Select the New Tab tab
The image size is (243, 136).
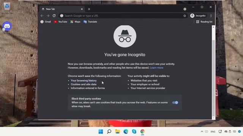coord(62,9)
